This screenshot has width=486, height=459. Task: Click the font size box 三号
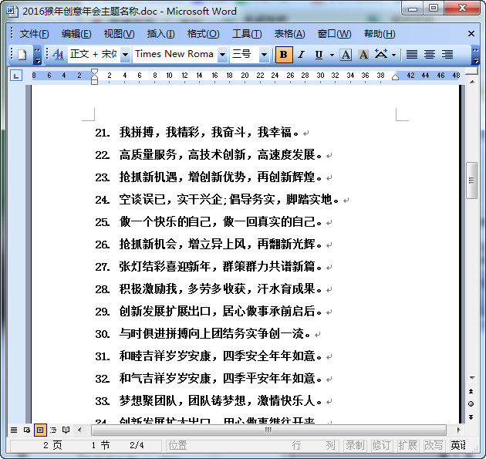(x=245, y=54)
